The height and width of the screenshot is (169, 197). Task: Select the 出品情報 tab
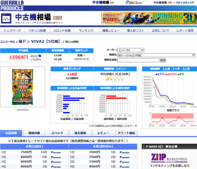coord(11,133)
